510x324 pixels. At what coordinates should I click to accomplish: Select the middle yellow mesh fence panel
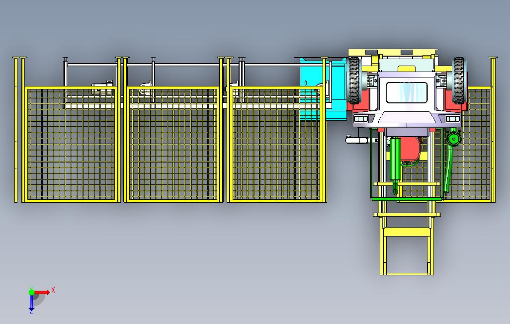tap(173, 144)
